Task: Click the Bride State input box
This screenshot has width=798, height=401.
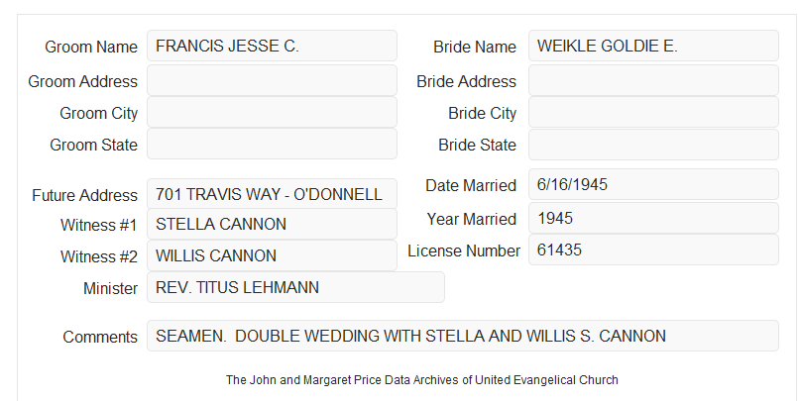Action: coord(653,145)
